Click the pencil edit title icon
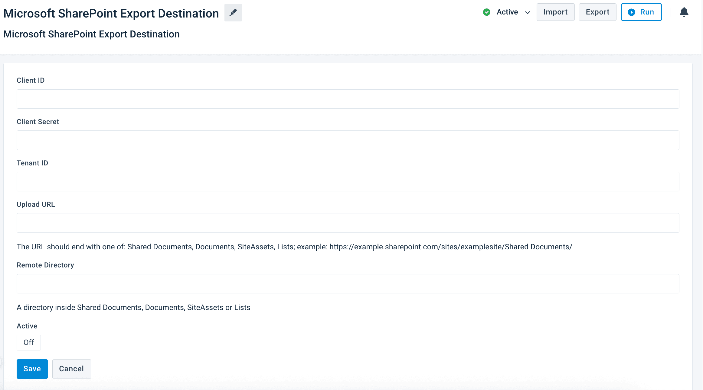This screenshot has width=703, height=390. (233, 13)
